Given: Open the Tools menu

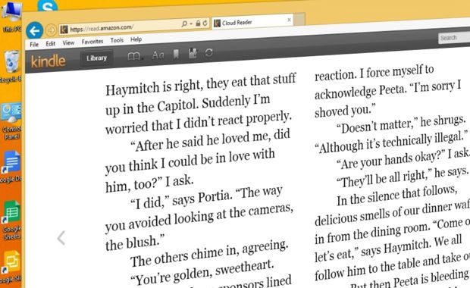Looking at the screenshot, I should click(117, 40).
